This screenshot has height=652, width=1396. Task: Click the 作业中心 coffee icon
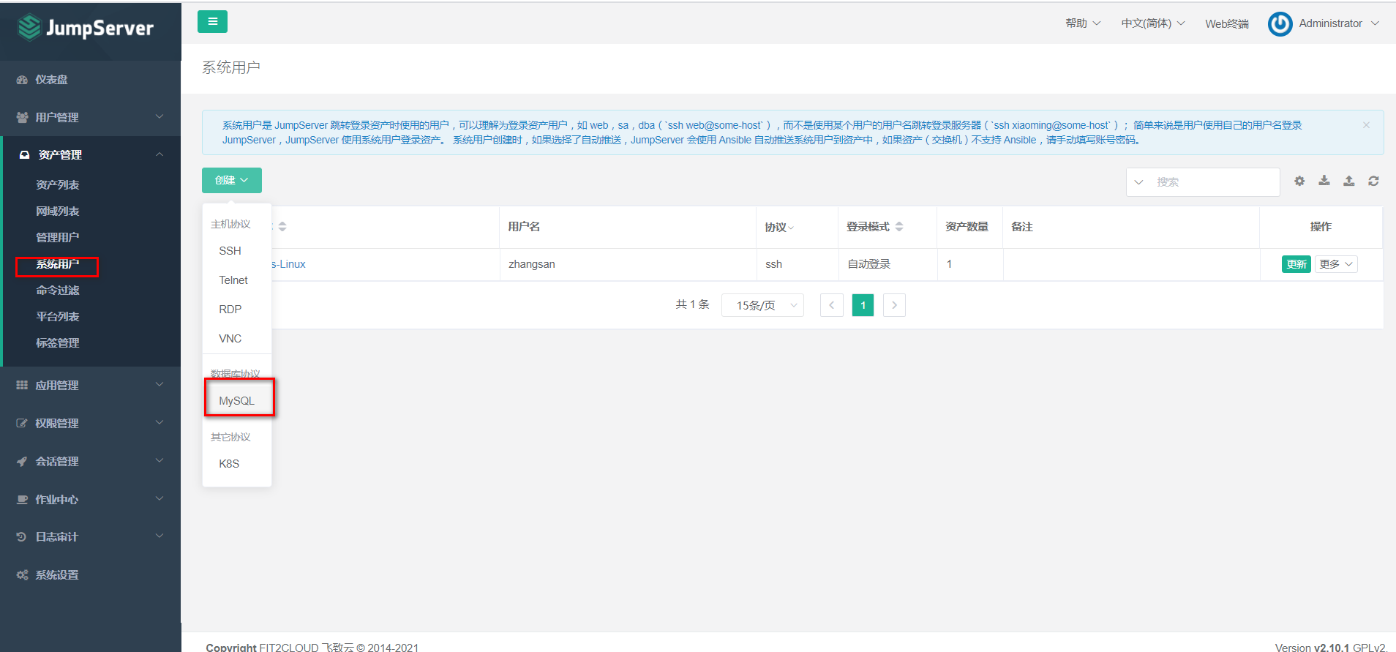22,499
